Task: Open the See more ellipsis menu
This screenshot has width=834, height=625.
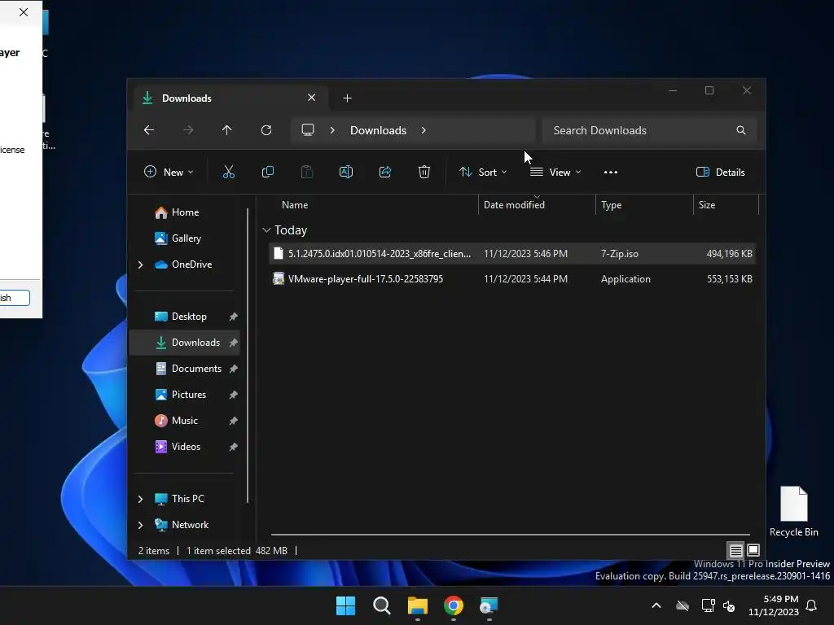Action: (611, 173)
